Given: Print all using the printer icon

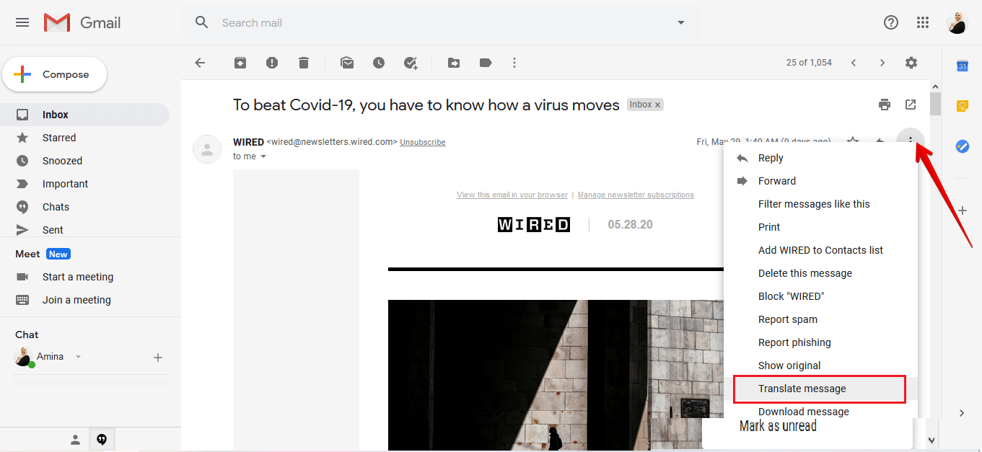Looking at the screenshot, I should [885, 105].
